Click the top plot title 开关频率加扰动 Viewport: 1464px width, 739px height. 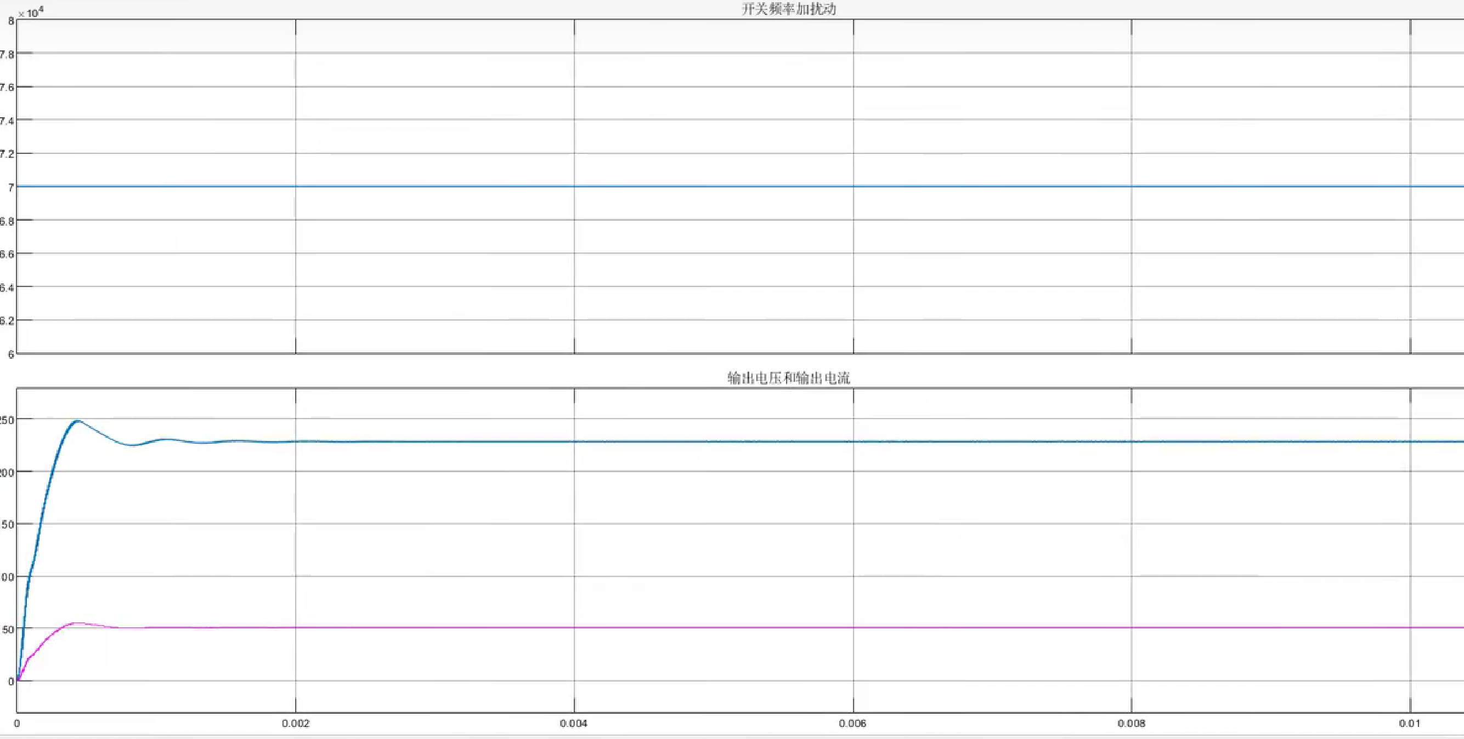tap(788, 9)
